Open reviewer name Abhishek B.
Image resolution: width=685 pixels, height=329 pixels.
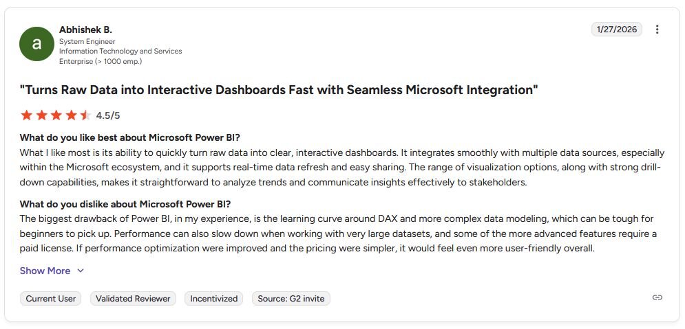point(85,30)
